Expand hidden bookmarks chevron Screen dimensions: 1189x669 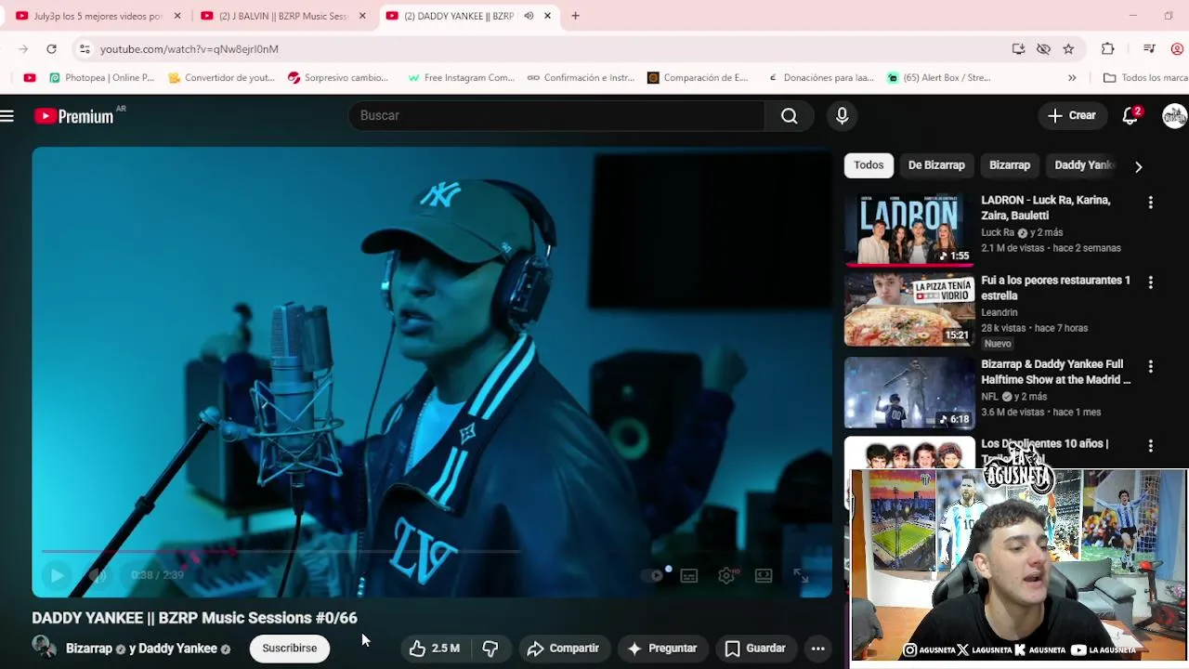coord(1072,78)
